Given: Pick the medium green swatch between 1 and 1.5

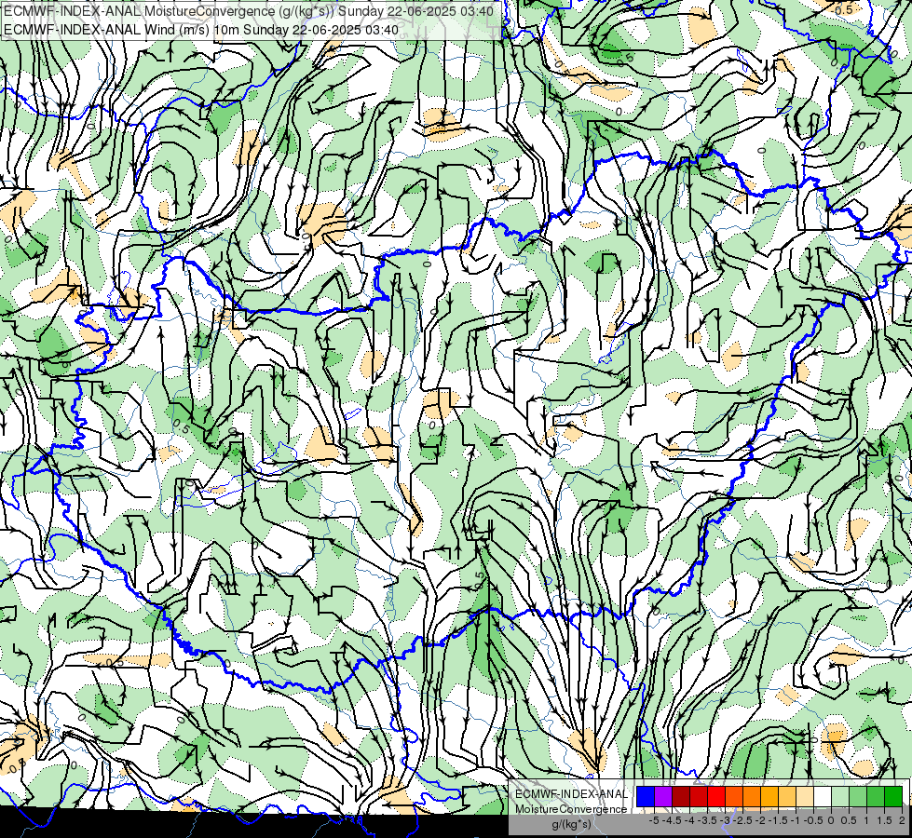Looking at the screenshot, I should [876, 797].
